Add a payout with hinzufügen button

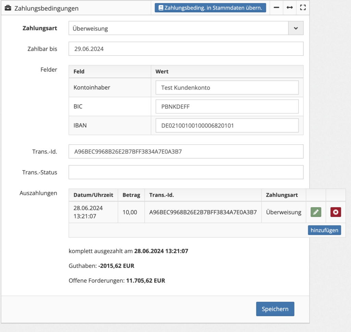tap(324, 230)
